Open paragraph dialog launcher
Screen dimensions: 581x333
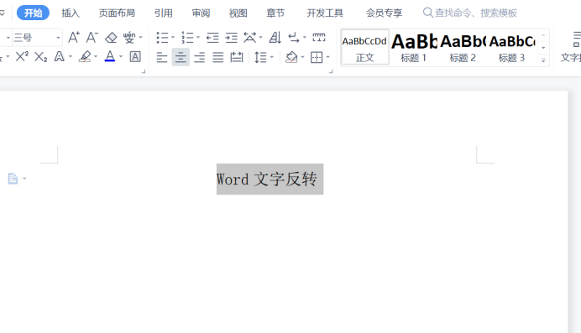point(331,71)
